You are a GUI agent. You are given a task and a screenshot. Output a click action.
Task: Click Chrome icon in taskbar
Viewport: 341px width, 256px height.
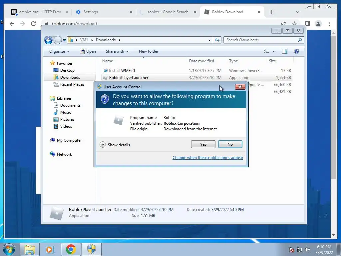point(71,249)
